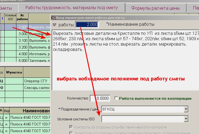Image resolution: width=199 pixels, height=134 pixels.
Task: Check Контроль со стороны службы планово-произв. подразделения
Action: (71, 133)
